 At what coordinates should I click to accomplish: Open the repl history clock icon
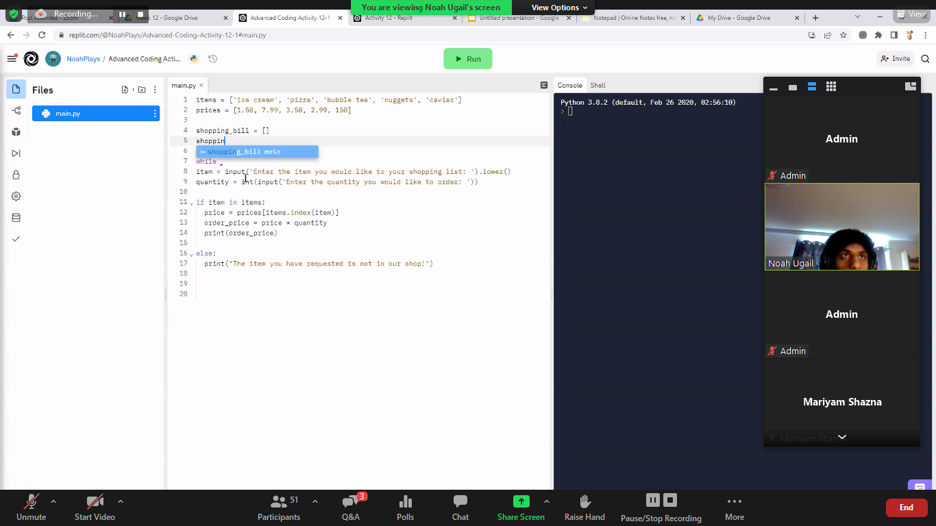coord(212,59)
